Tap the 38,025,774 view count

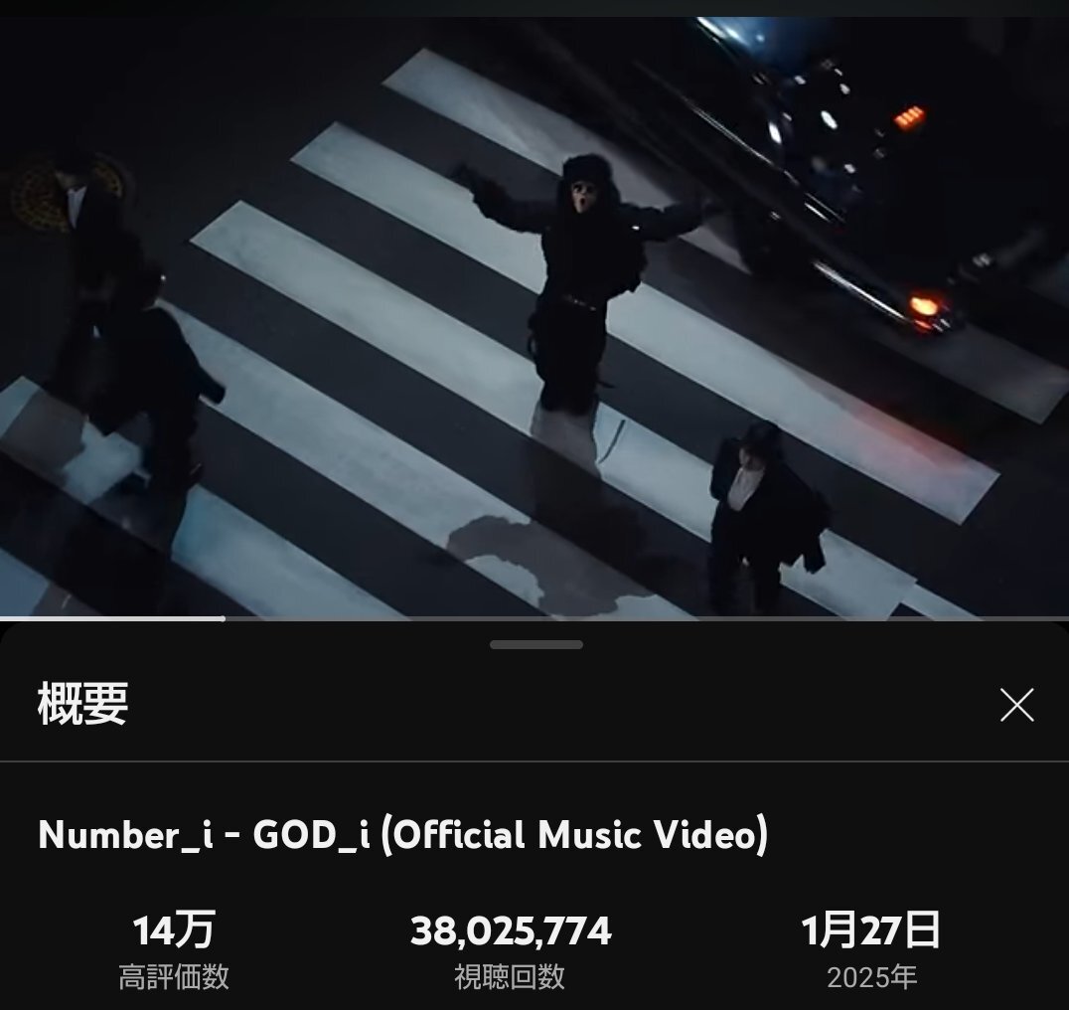pyautogui.click(x=511, y=930)
